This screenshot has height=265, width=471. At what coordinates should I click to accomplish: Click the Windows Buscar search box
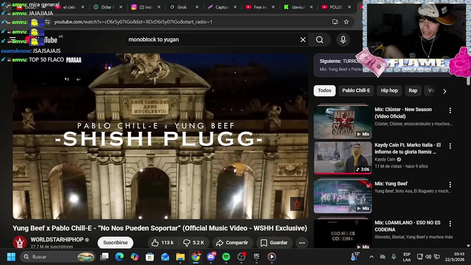click(x=58, y=257)
